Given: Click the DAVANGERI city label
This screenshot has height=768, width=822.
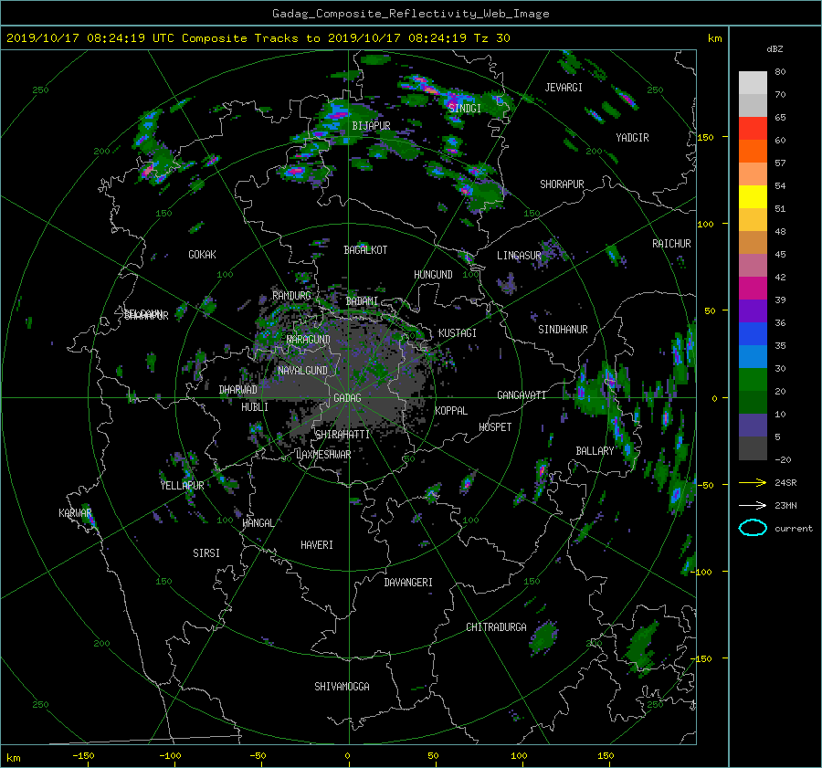Looking at the screenshot, I should click(x=408, y=583).
